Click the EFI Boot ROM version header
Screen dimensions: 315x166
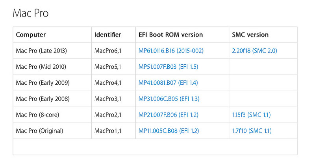pyautogui.click(x=170, y=35)
